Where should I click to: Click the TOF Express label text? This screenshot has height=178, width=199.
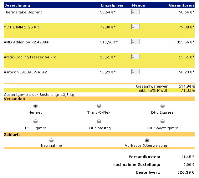(x=35, y=128)
